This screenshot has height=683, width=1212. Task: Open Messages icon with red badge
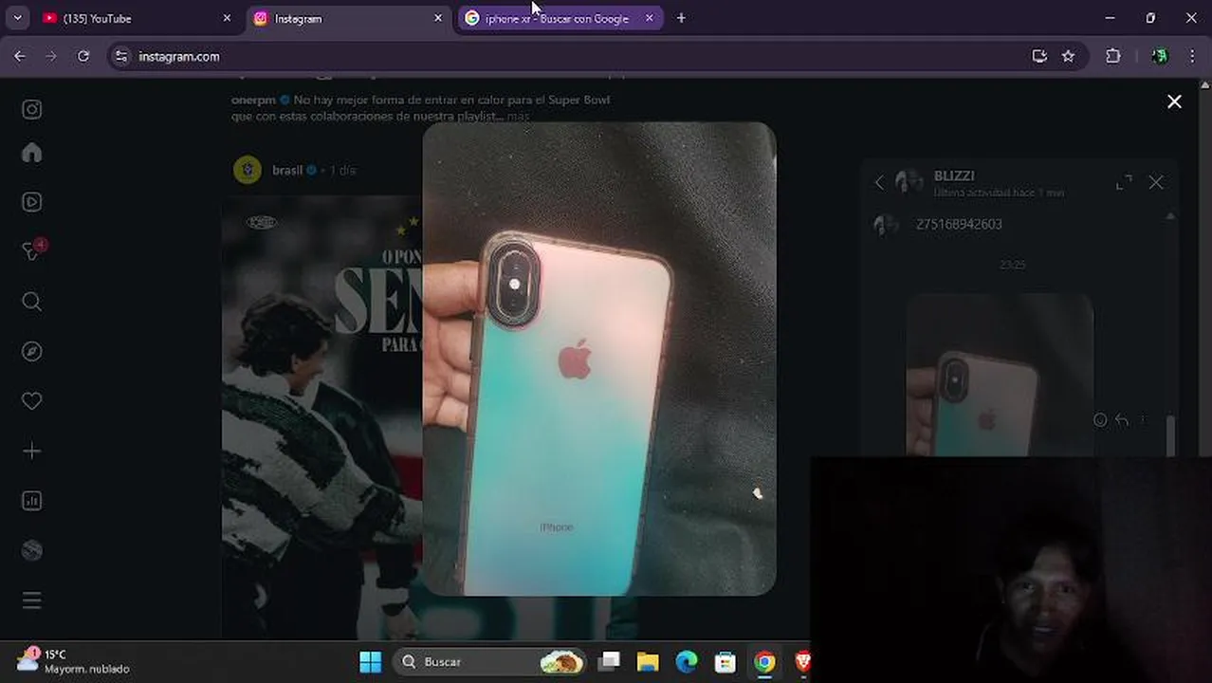(33, 250)
